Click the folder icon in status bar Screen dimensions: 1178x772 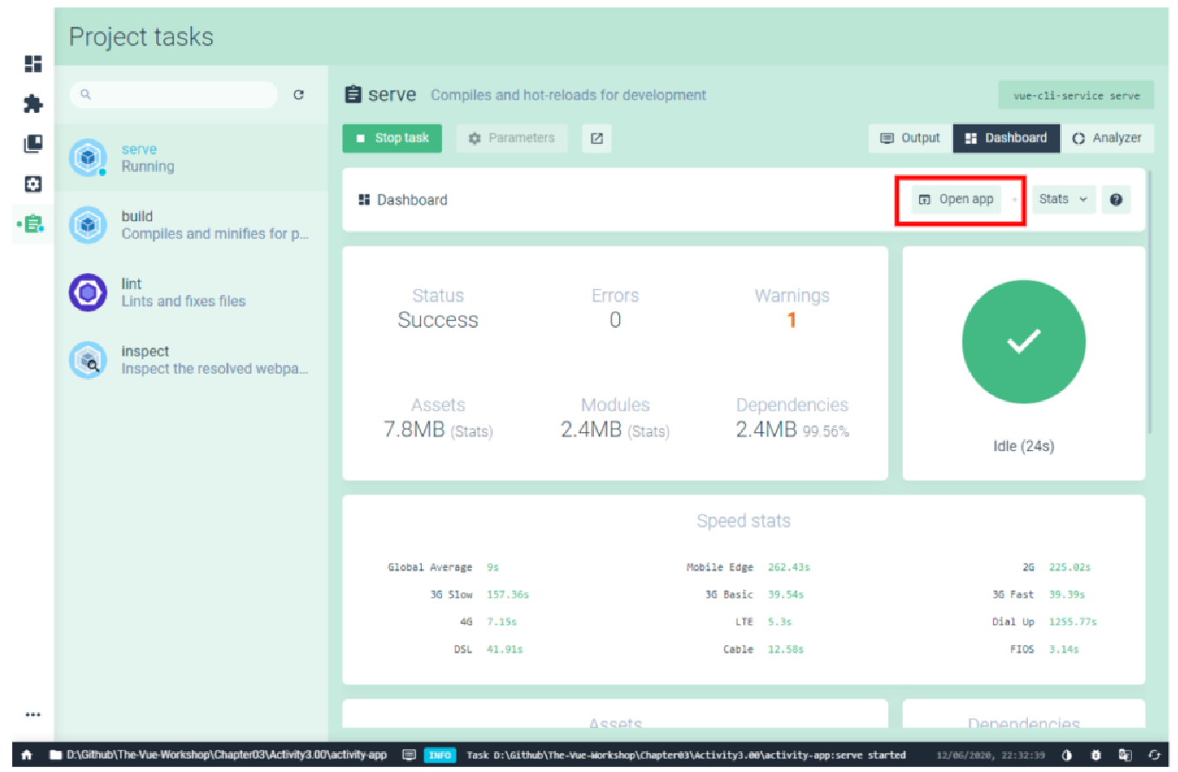pyautogui.click(x=56, y=755)
